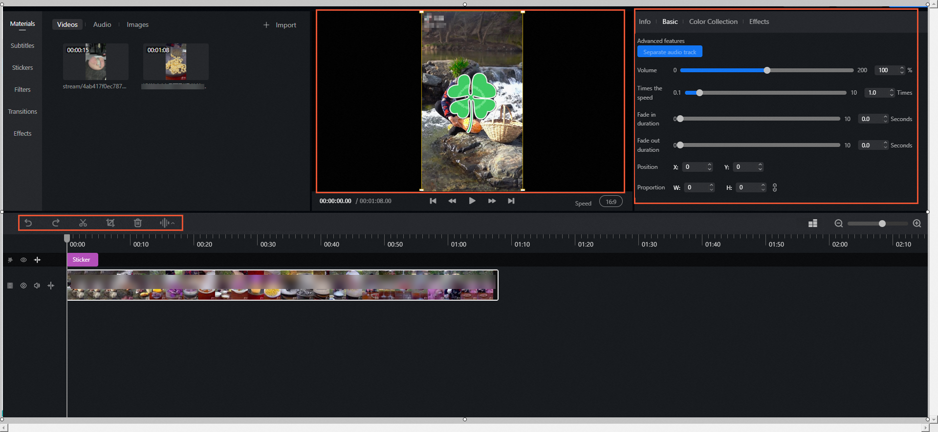The width and height of the screenshot is (938, 432).
Task: Switch to the Color Collection tab
Action: (714, 21)
